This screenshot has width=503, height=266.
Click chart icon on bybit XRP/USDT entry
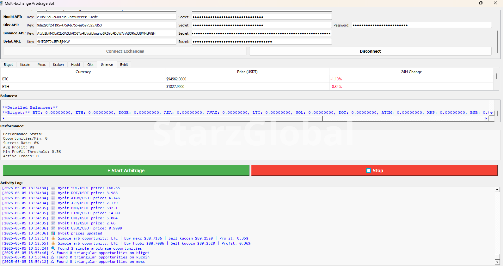[x=53, y=203]
